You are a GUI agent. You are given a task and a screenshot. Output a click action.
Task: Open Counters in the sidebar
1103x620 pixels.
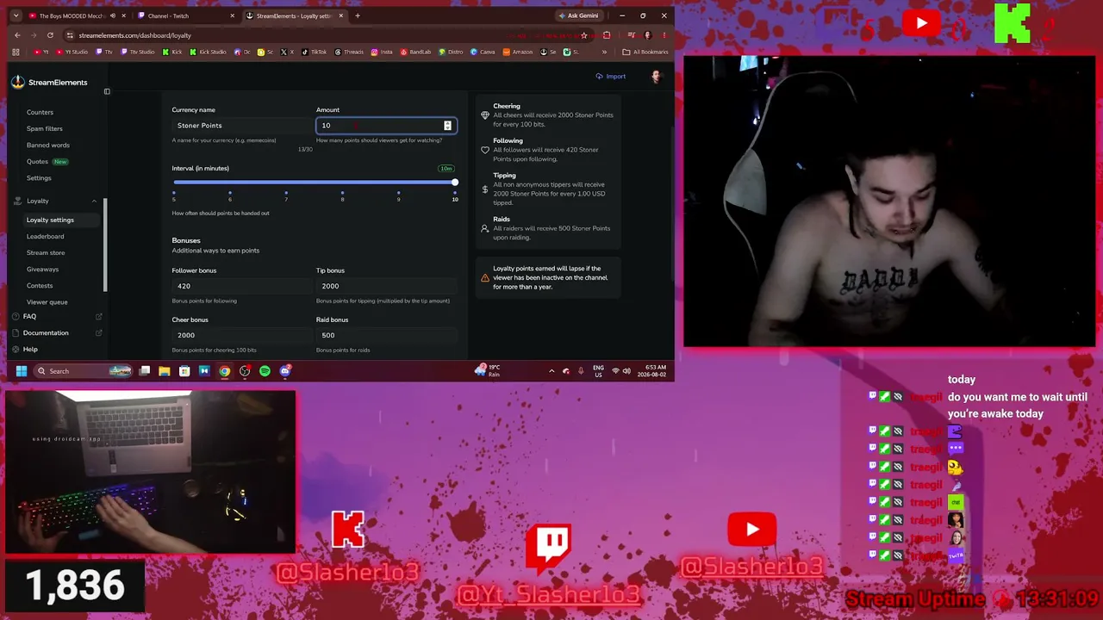[x=40, y=112]
